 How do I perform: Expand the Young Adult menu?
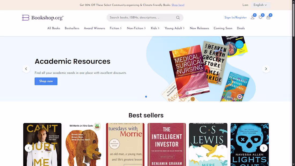click(x=174, y=28)
